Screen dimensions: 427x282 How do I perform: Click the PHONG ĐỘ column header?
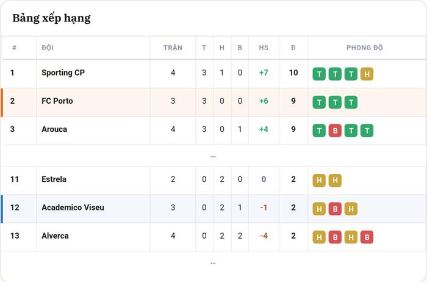[x=364, y=48]
